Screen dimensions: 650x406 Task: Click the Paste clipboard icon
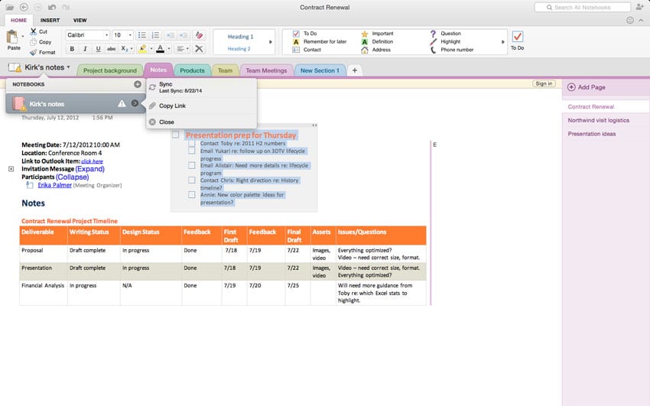(13, 36)
